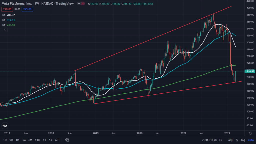The image size is (256, 144).
Task: Toggle adjusted data with adj
Action: point(230,140)
